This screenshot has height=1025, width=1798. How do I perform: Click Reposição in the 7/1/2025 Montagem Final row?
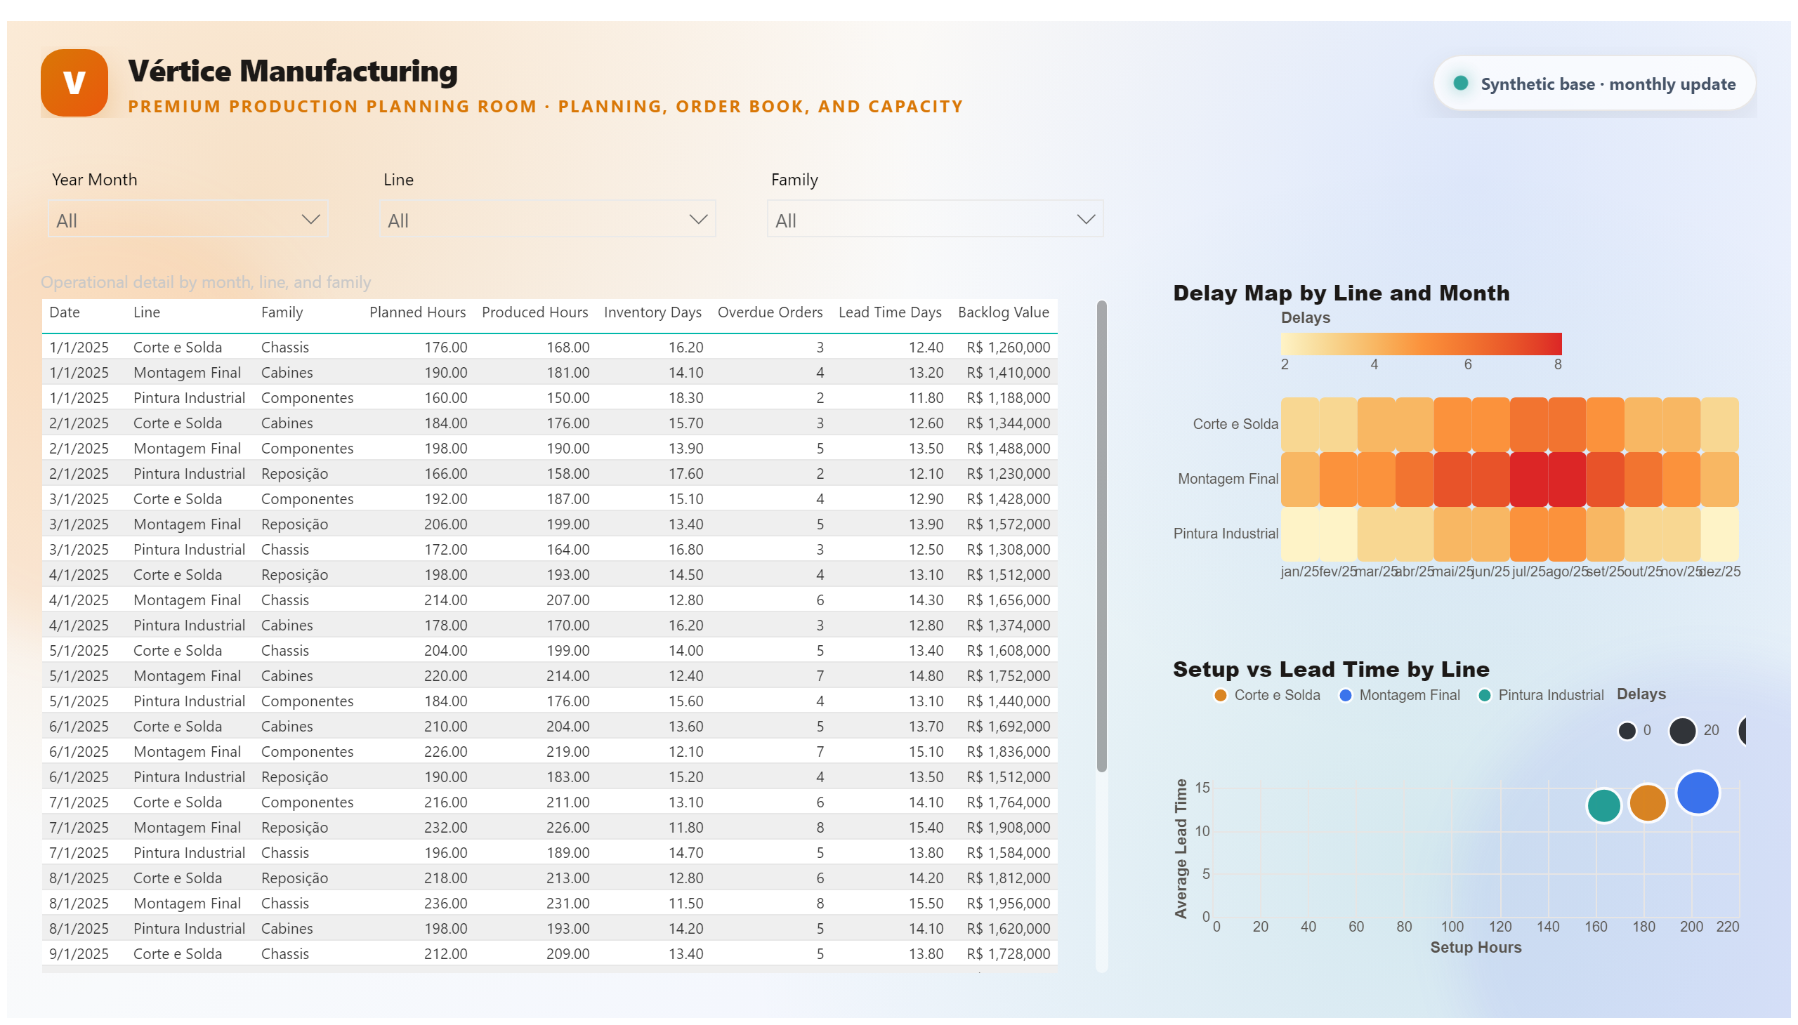[294, 826]
